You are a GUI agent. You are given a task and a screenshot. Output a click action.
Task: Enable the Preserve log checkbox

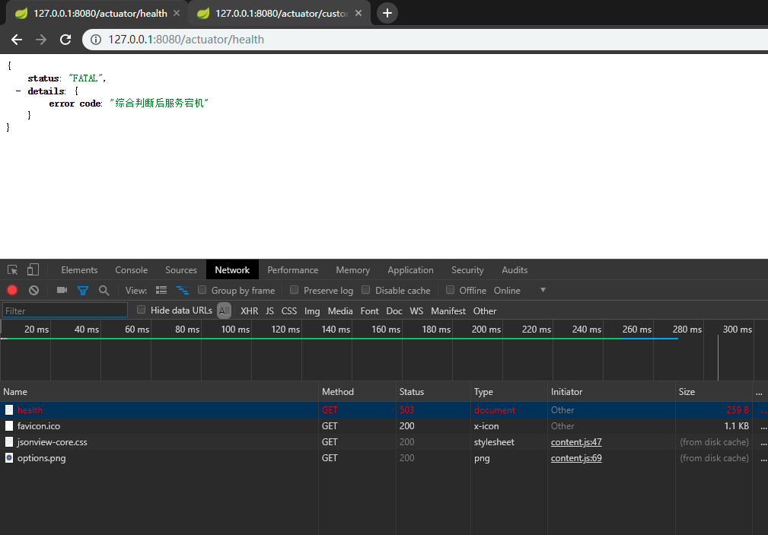295,290
